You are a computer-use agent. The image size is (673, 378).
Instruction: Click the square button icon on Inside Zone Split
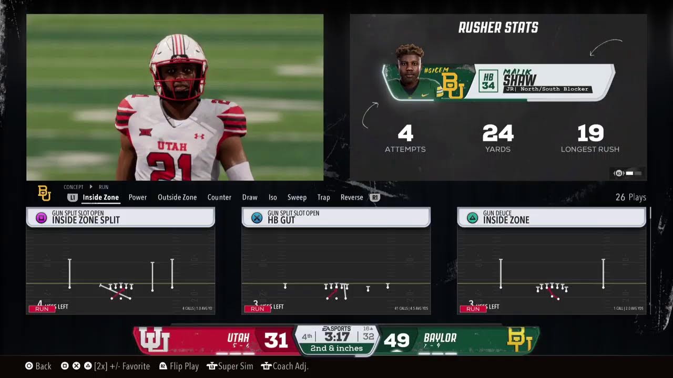41,217
